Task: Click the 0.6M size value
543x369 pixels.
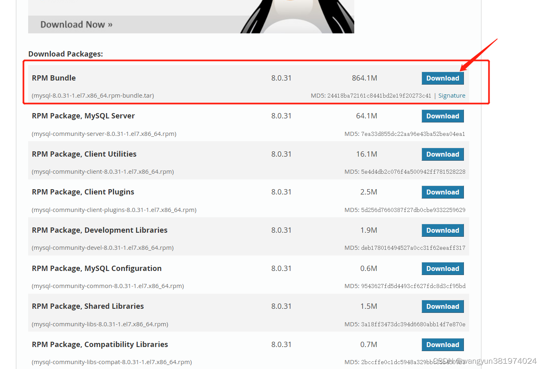Action: pos(369,269)
